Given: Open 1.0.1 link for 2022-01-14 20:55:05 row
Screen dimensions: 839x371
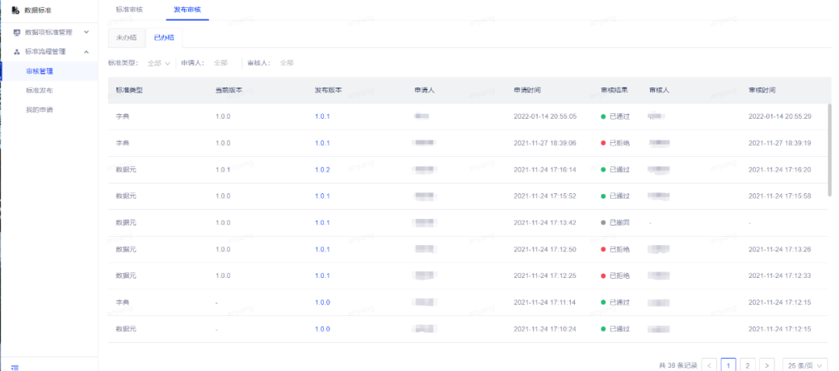Looking at the screenshot, I should (322, 116).
